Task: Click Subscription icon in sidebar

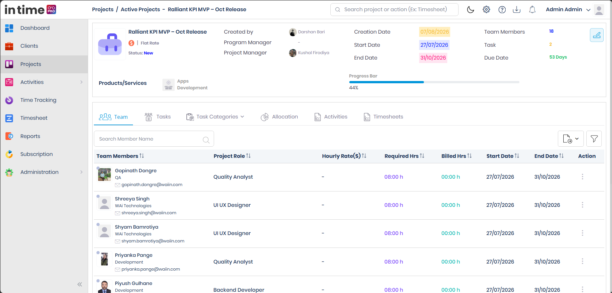Action: click(x=9, y=154)
